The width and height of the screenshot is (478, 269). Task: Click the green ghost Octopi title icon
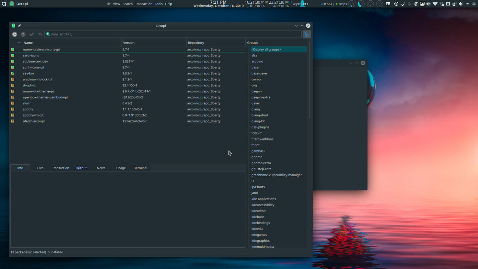pyautogui.click(x=13, y=26)
